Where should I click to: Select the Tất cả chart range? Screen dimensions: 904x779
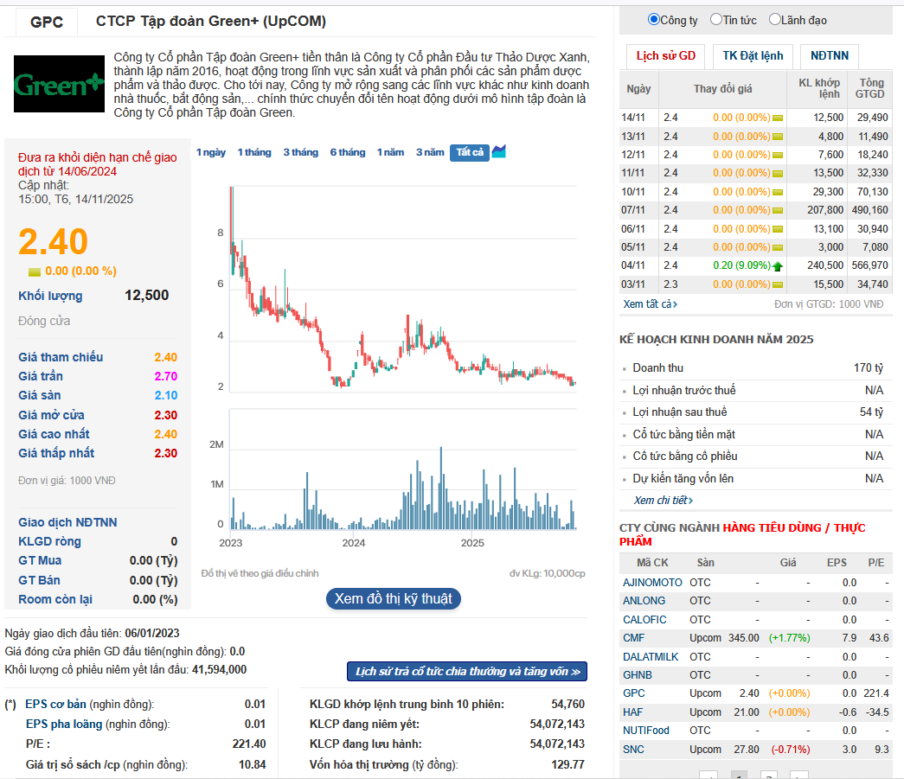tap(470, 152)
